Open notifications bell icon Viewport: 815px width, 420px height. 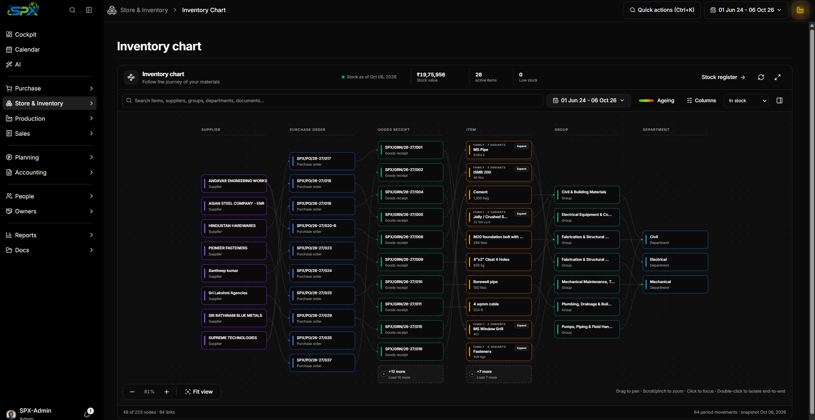(x=87, y=414)
